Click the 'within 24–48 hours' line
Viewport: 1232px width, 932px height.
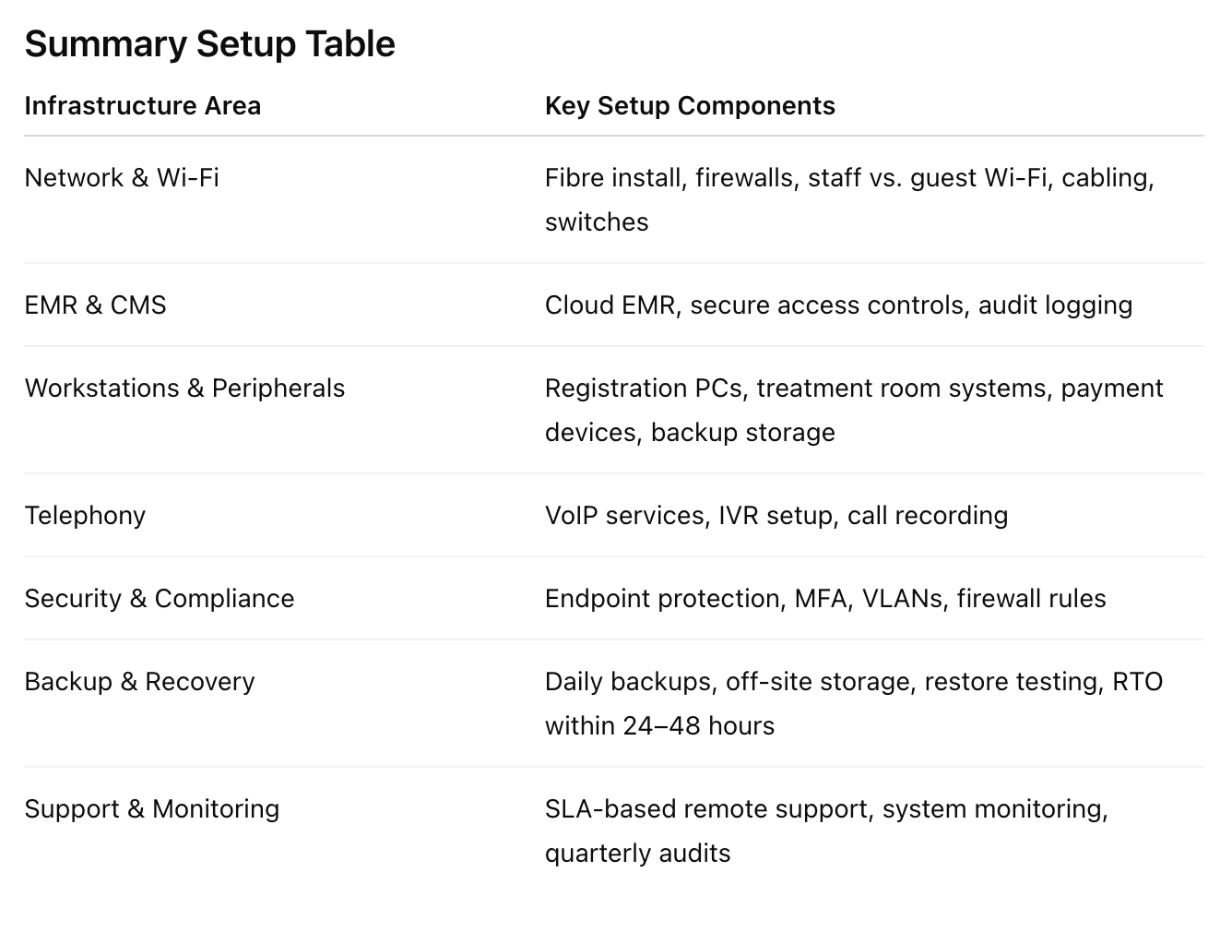pos(659,726)
